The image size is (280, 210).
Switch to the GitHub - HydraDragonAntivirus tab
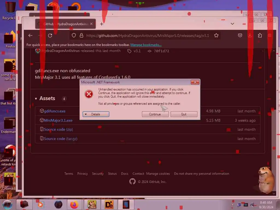point(65,24)
